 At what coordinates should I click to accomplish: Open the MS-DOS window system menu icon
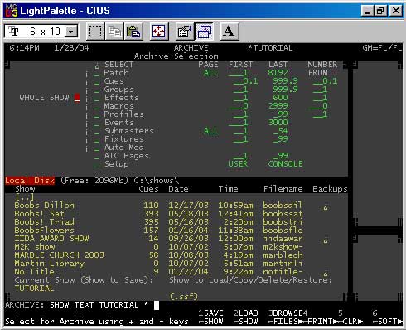tap(12, 11)
